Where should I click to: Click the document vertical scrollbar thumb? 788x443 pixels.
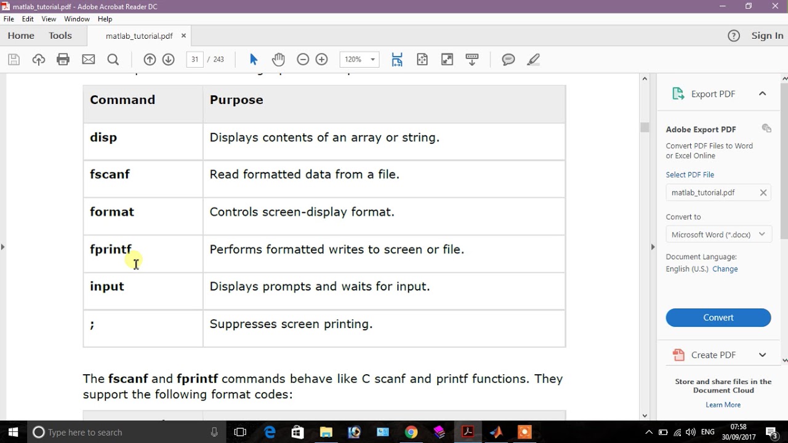[645, 127]
